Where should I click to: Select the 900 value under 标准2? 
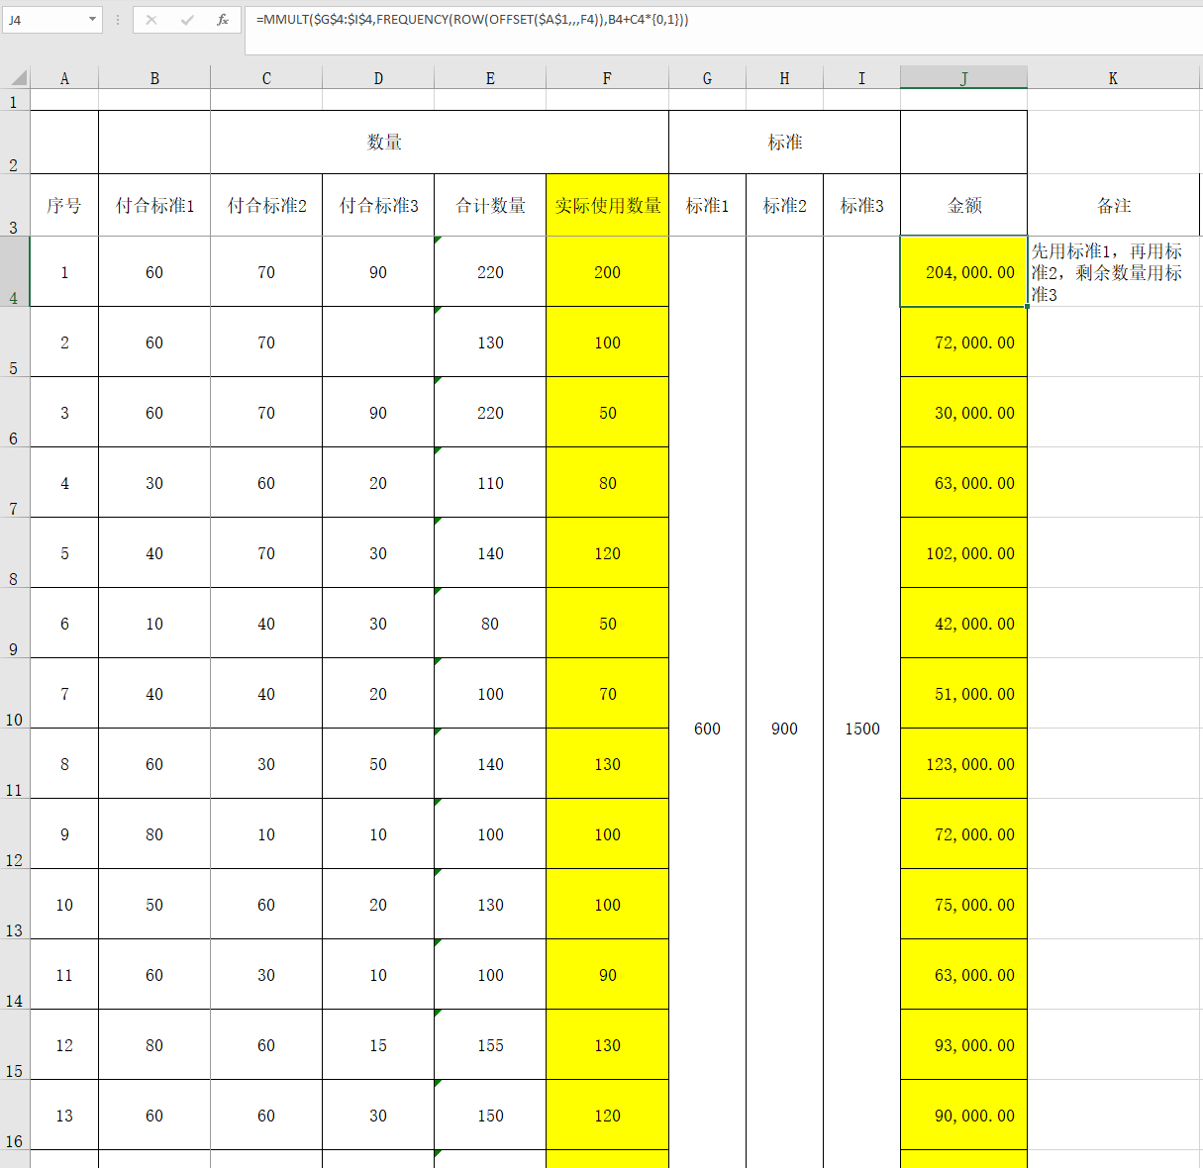click(784, 729)
